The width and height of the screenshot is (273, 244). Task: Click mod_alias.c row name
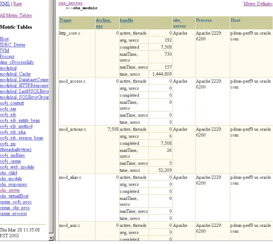pos(70,177)
